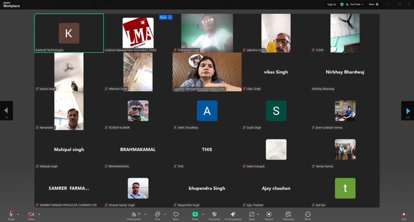Screen dimensions: 414x222
Task: Open the Transcript panel
Action: click(x=288, y=216)
